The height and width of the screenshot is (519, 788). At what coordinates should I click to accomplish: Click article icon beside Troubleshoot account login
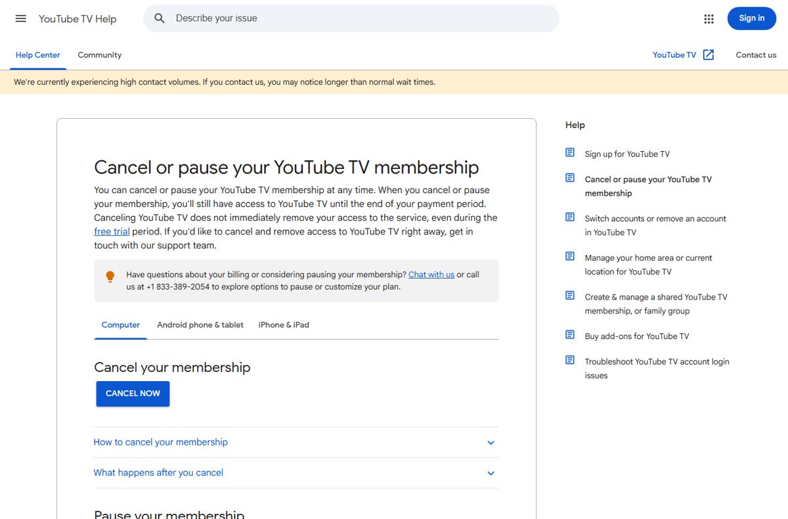coord(570,361)
